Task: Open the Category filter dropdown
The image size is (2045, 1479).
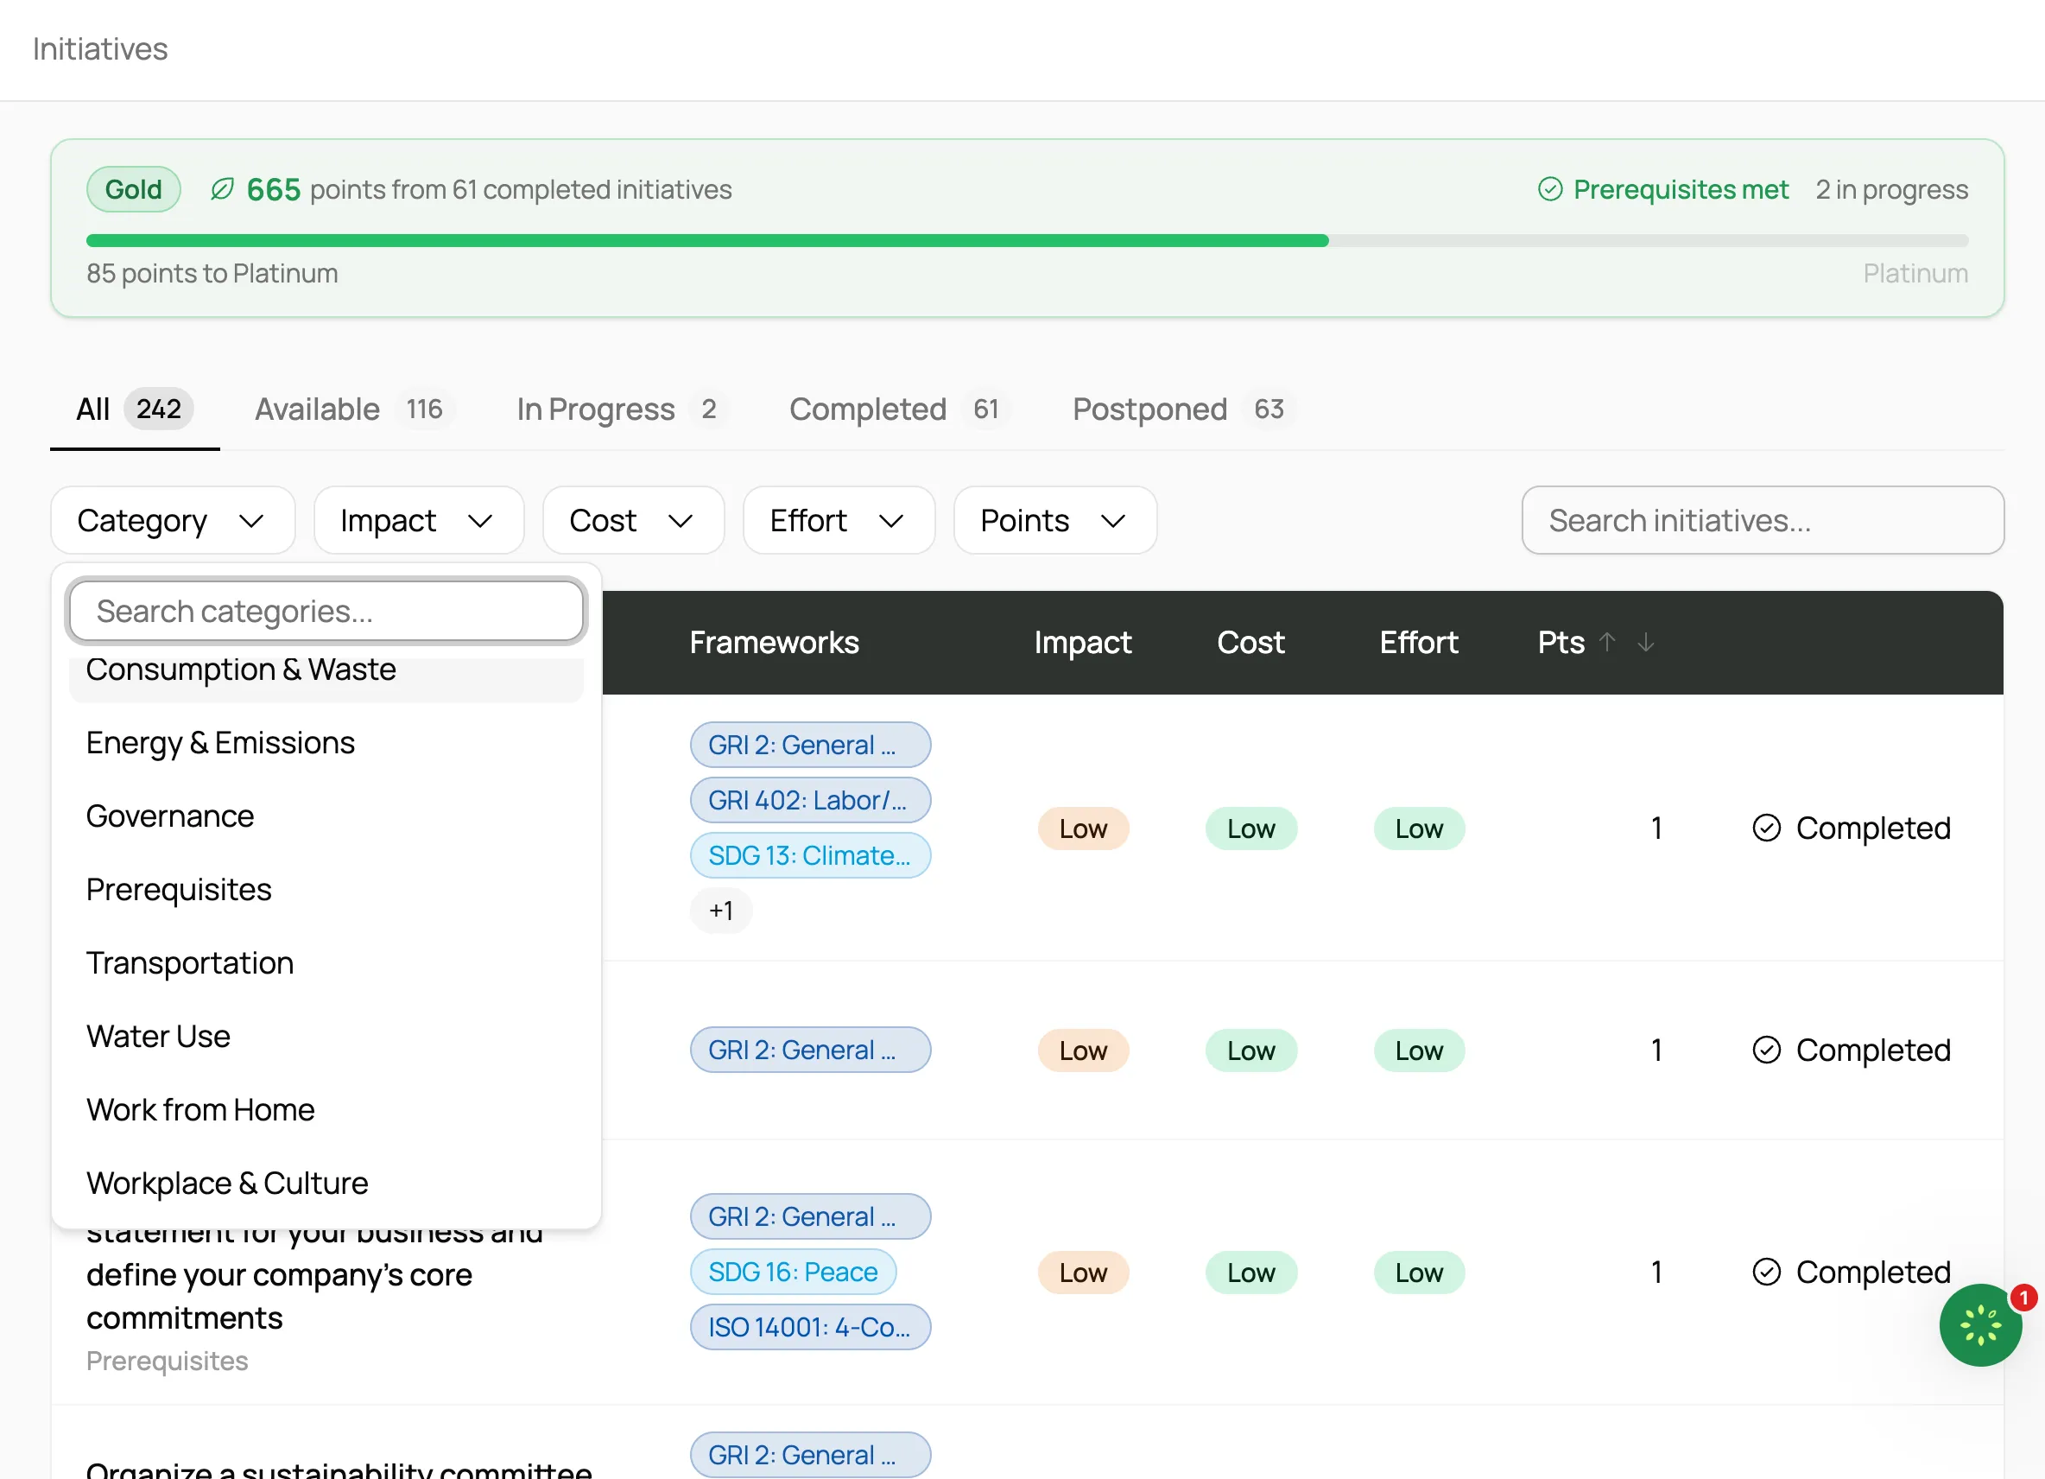Action: coord(173,520)
